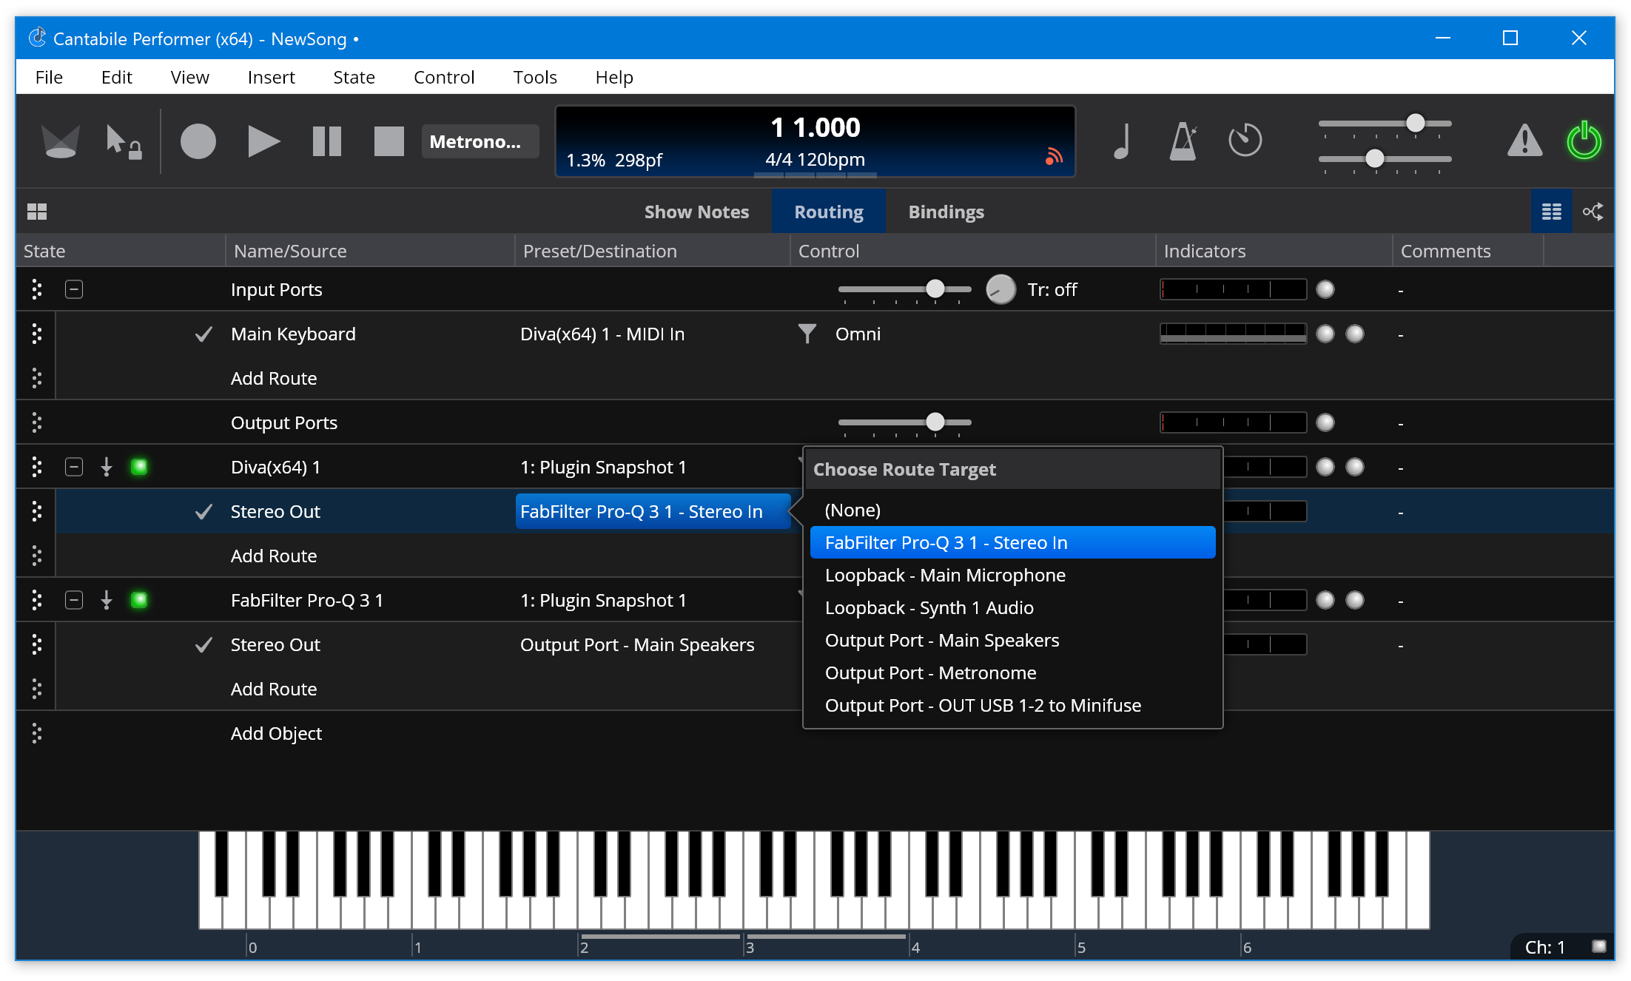Open the Show Notes tab

[x=696, y=212]
